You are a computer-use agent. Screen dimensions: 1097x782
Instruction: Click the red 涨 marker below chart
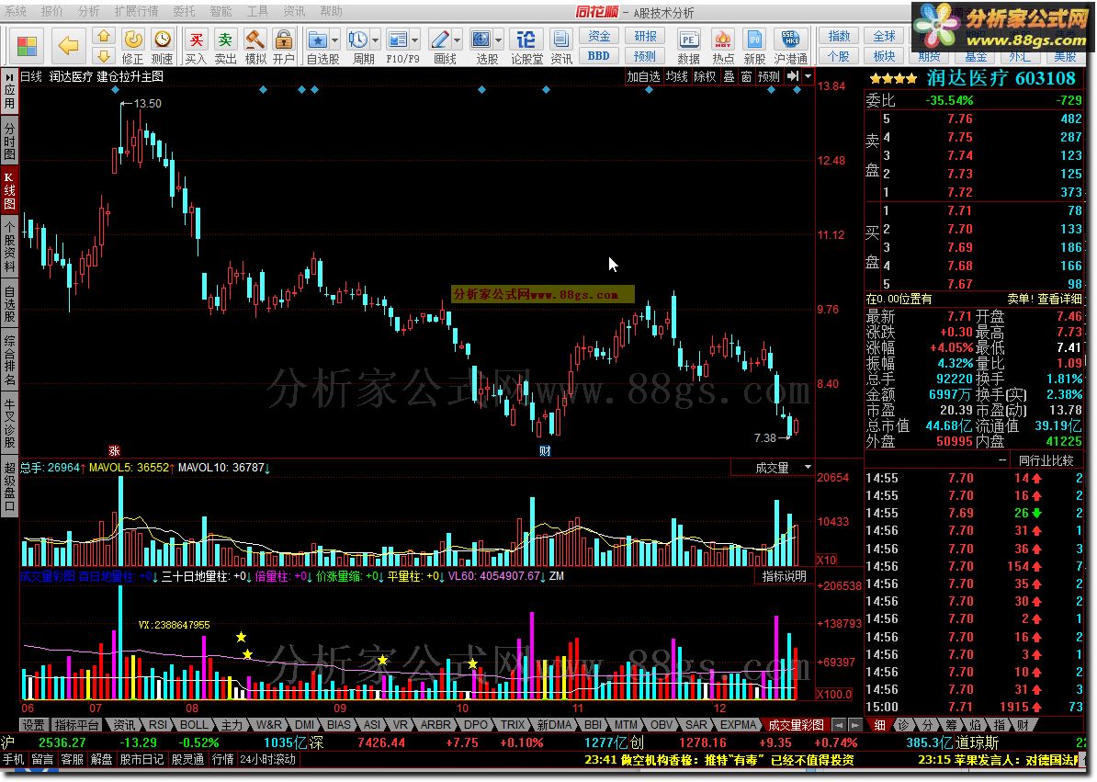pos(115,451)
